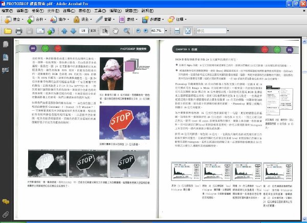Expand the 注釋 Comment toolbar dropdown
307x223 pixels.
coord(186,19)
